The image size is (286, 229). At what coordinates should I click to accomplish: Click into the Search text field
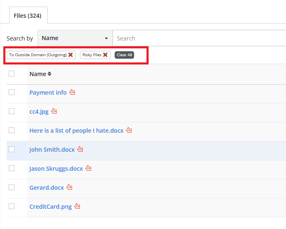[199, 38]
